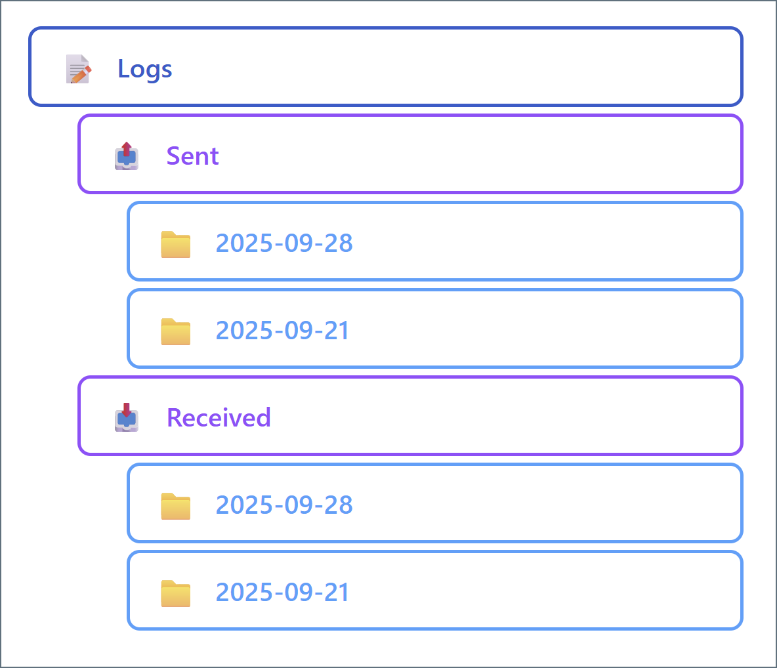
Task: Click blank area of the Logs row
Action: click(459, 67)
